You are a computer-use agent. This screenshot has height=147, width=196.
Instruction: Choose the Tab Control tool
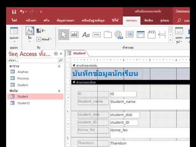(x=108, y=35)
